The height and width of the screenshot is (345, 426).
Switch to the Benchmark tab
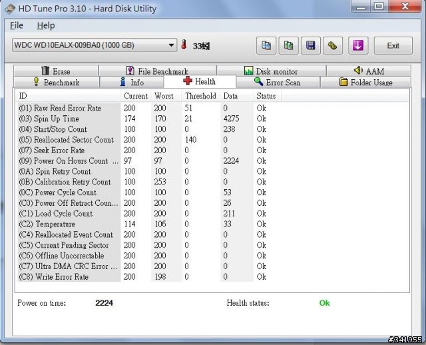click(x=56, y=82)
